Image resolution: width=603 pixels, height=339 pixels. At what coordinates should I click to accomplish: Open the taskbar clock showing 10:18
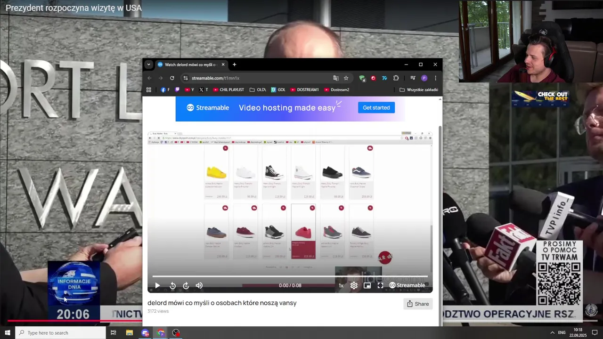pyautogui.click(x=578, y=333)
